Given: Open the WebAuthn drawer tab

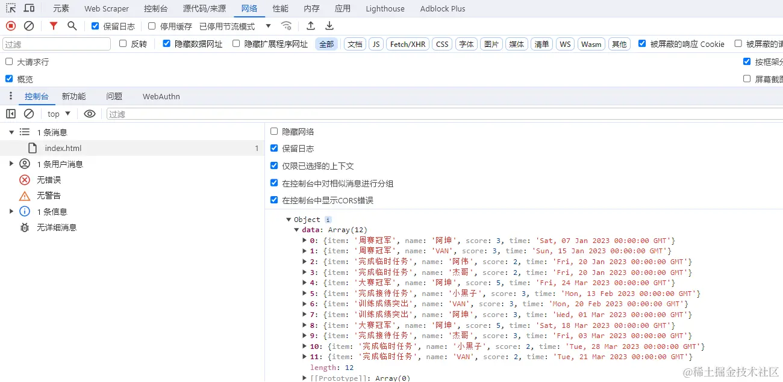Looking at the screenshot, I should [x=161, y=96].
